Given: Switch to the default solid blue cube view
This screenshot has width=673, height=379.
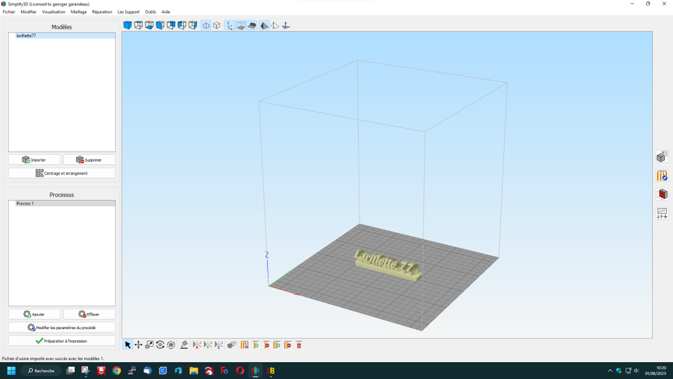Looking at the screenshot, I should point(128,26).
